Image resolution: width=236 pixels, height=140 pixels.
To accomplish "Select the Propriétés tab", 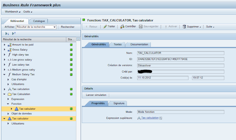I will coord(98,103).
